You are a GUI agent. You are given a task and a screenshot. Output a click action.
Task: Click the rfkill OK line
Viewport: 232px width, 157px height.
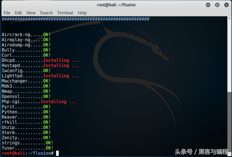click(26, 122)
